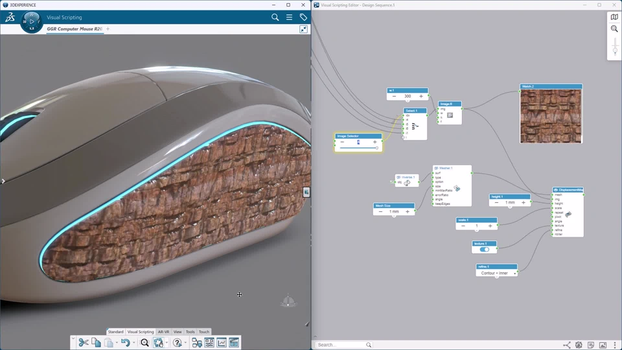Screen dimensions: 622x350
Task: Click the Image Selector slider track
Action: pos(358,148)
